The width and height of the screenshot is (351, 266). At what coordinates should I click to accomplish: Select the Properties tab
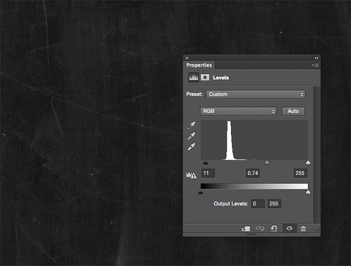coord(199,66)
